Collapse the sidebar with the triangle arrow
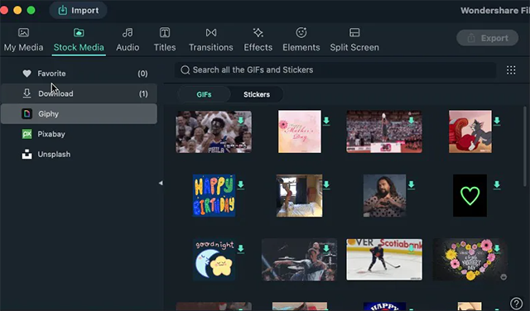 (x=161, y=183)
